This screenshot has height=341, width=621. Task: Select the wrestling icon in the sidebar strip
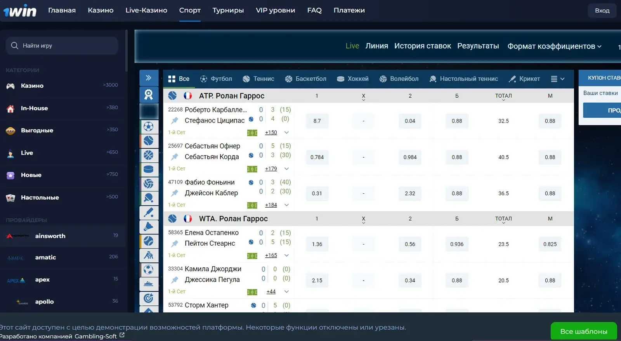pos(149,255)
